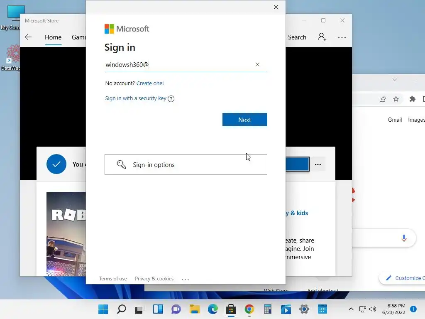This screenshot has height=319, width=425.
Task: Click the blue checkmark circle in Store banner
Action: [x=56, y=164]
